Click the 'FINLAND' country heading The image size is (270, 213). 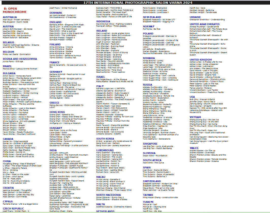click(x=55, y=45)
